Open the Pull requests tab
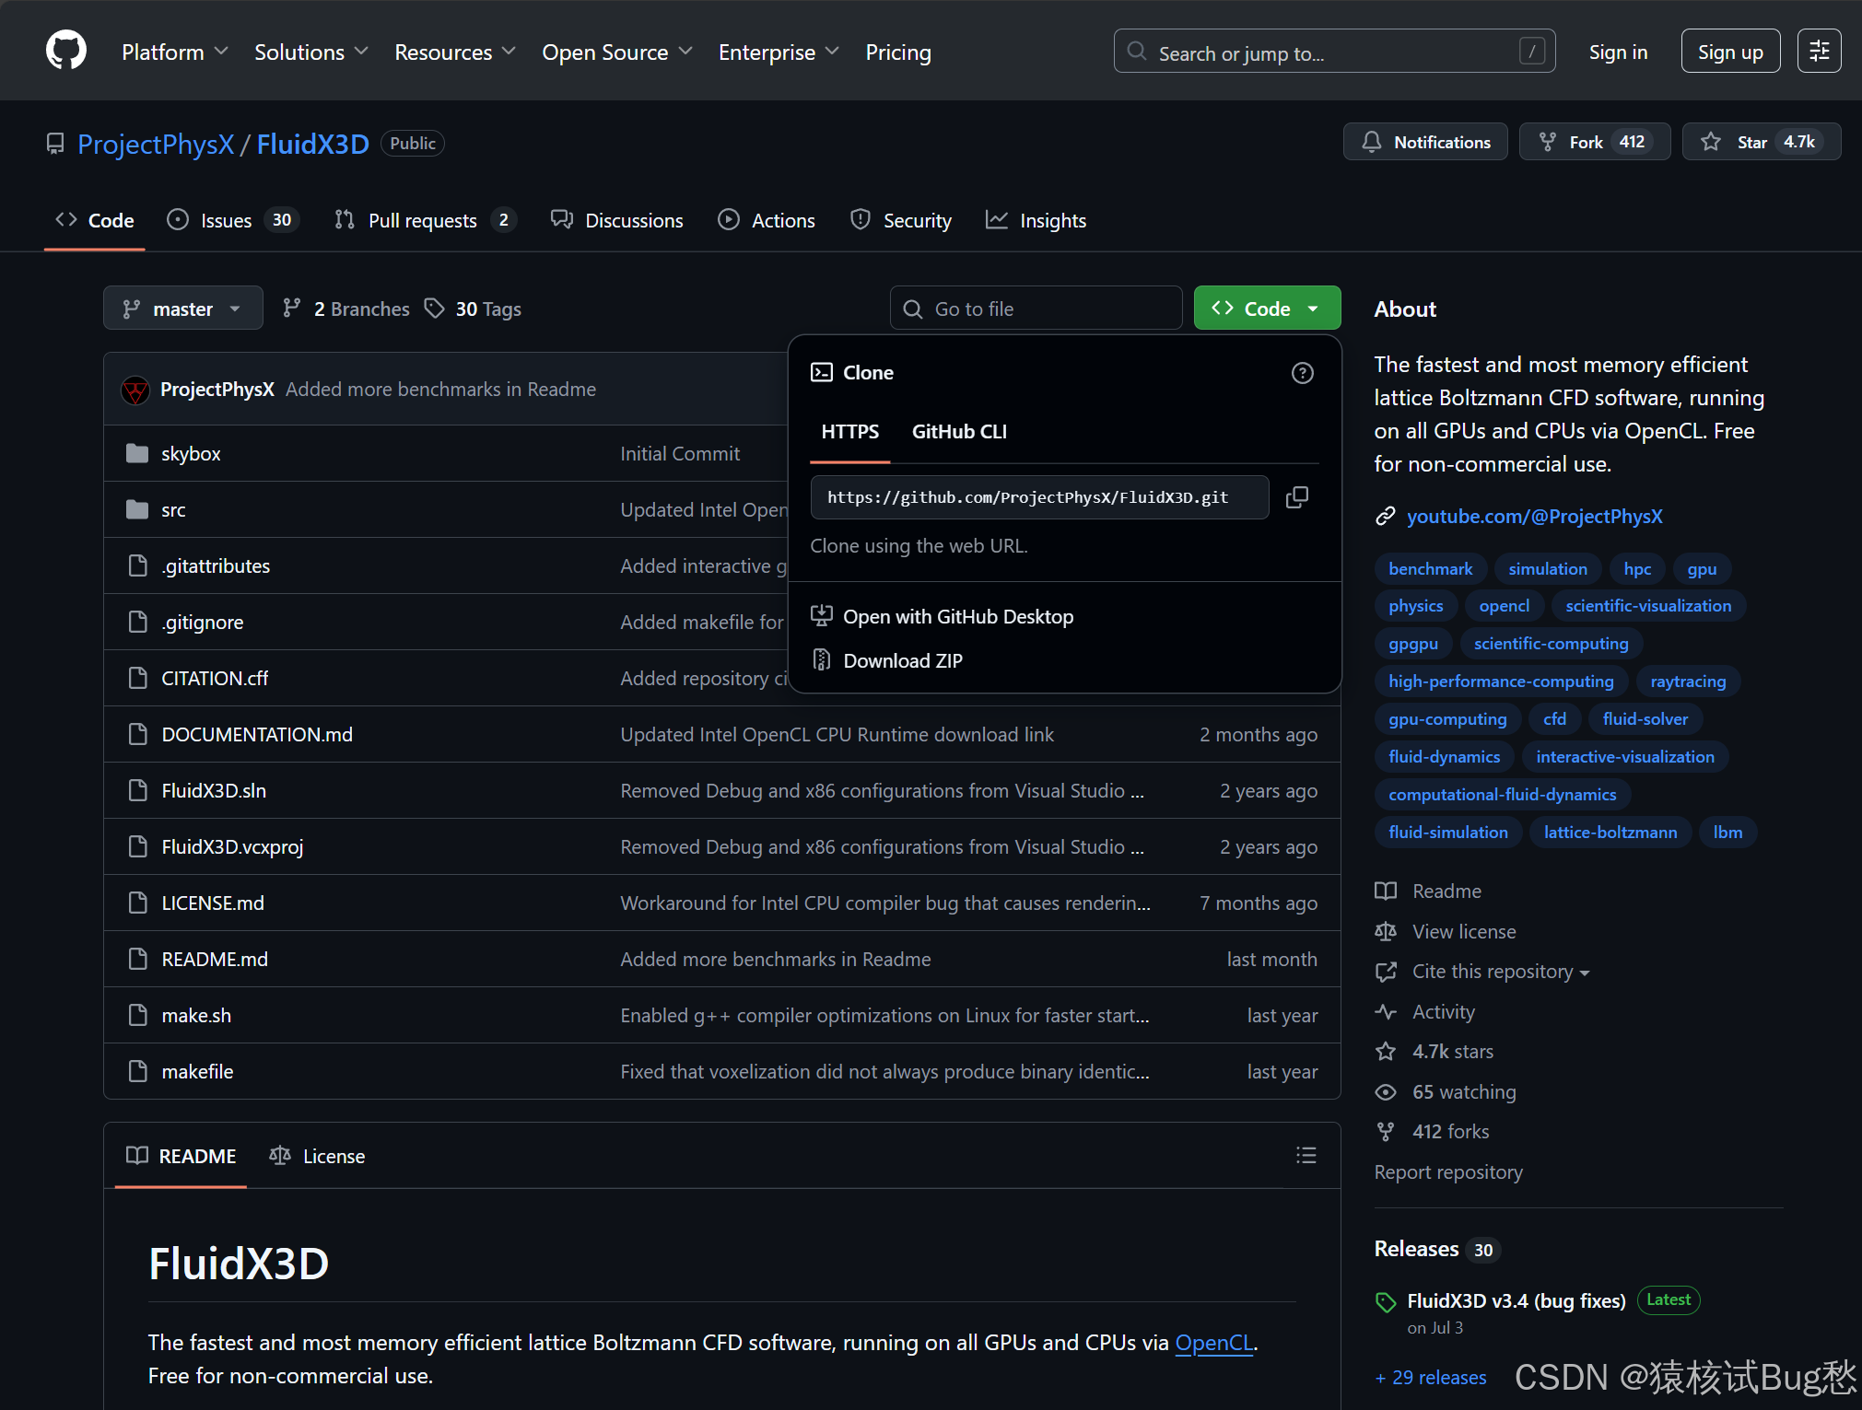 click(x=424, y=220)
